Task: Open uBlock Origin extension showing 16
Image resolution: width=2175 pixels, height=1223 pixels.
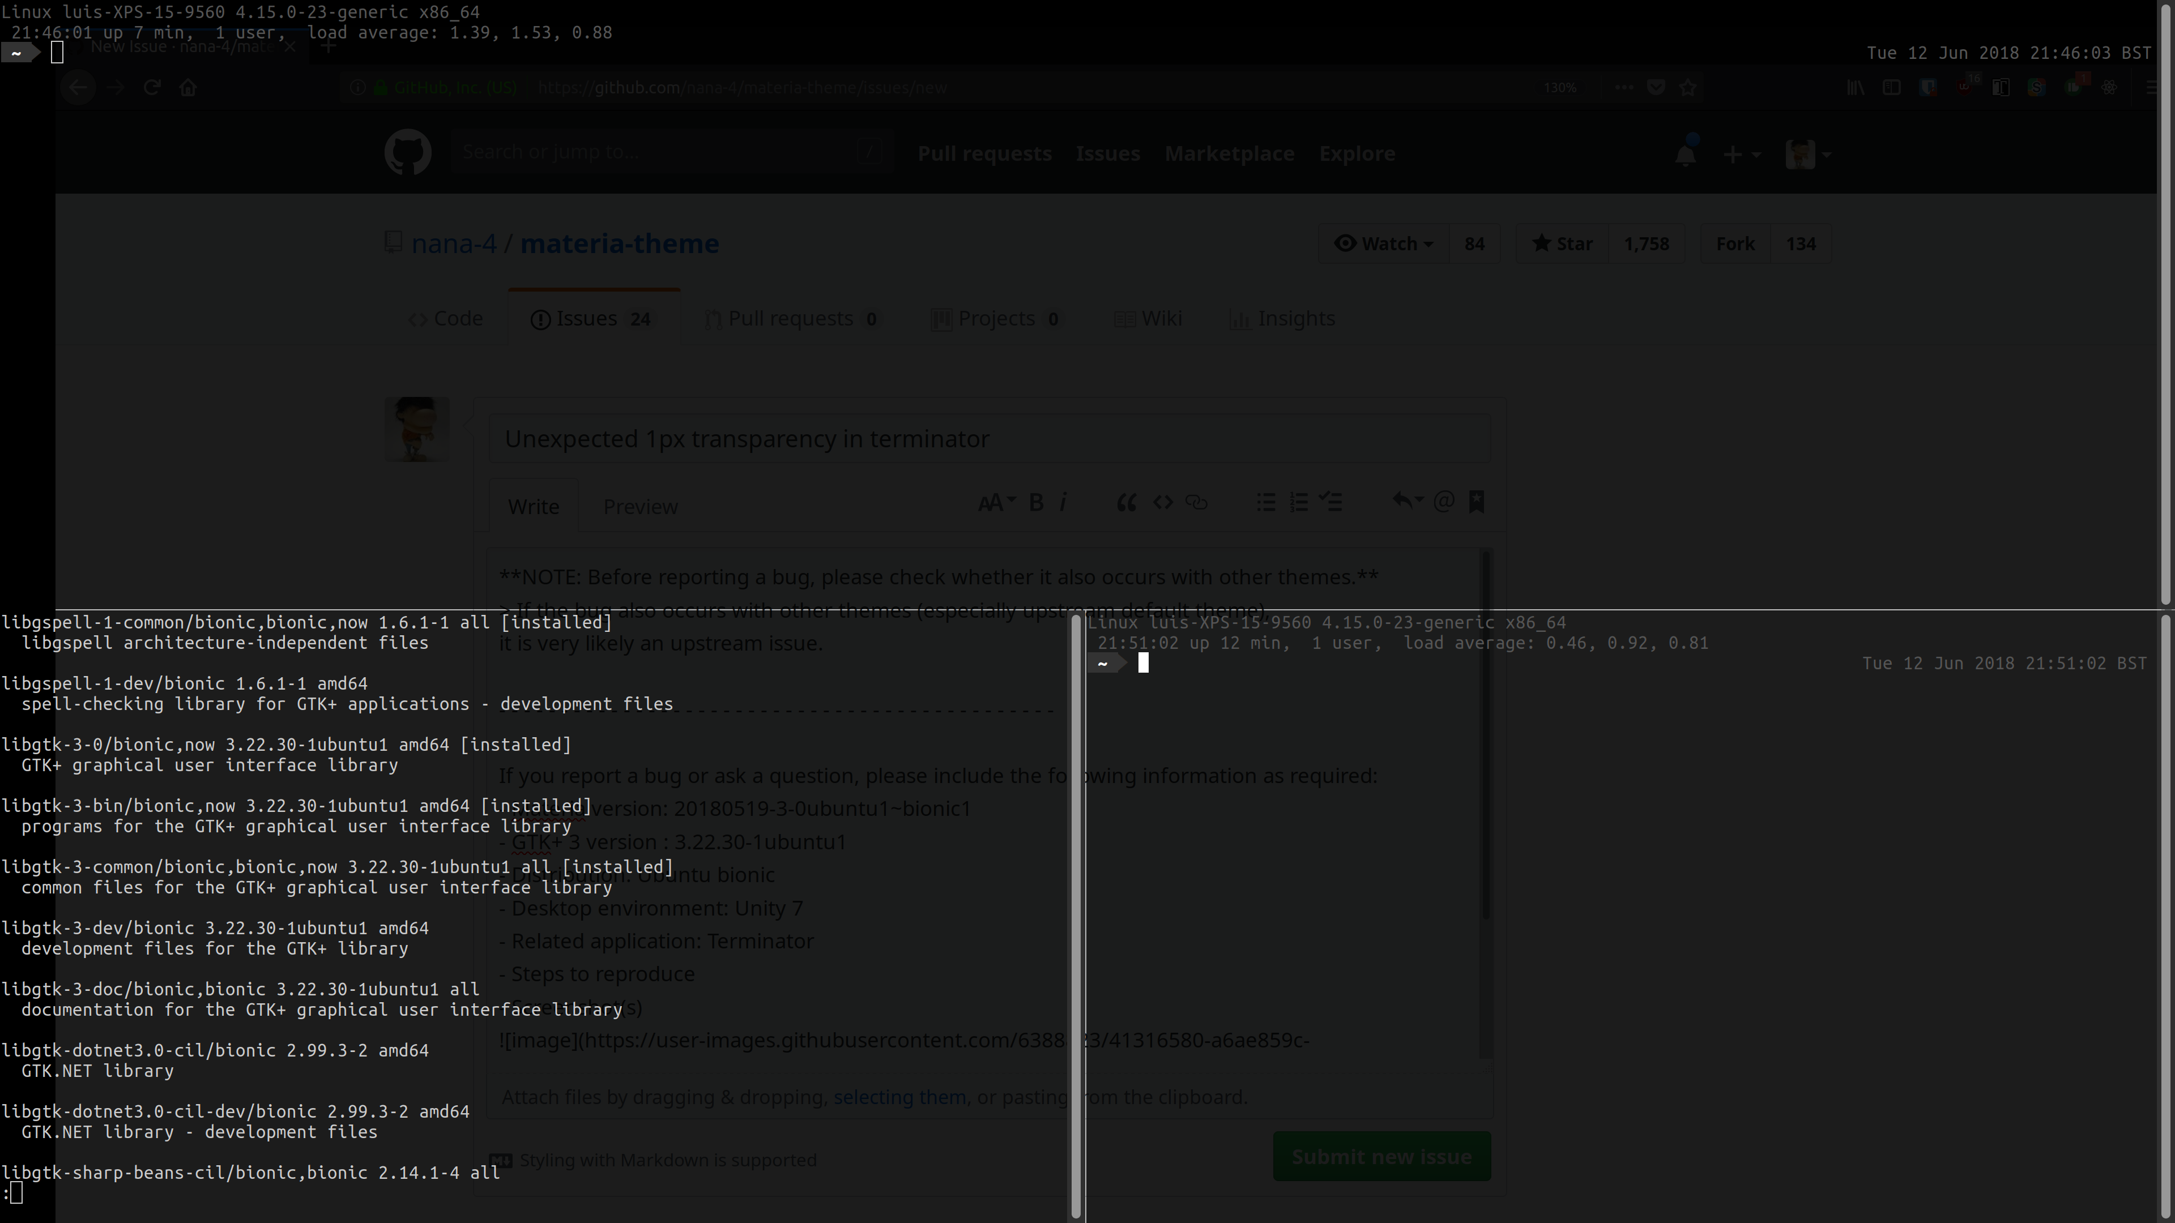Action: point(1965,86)
